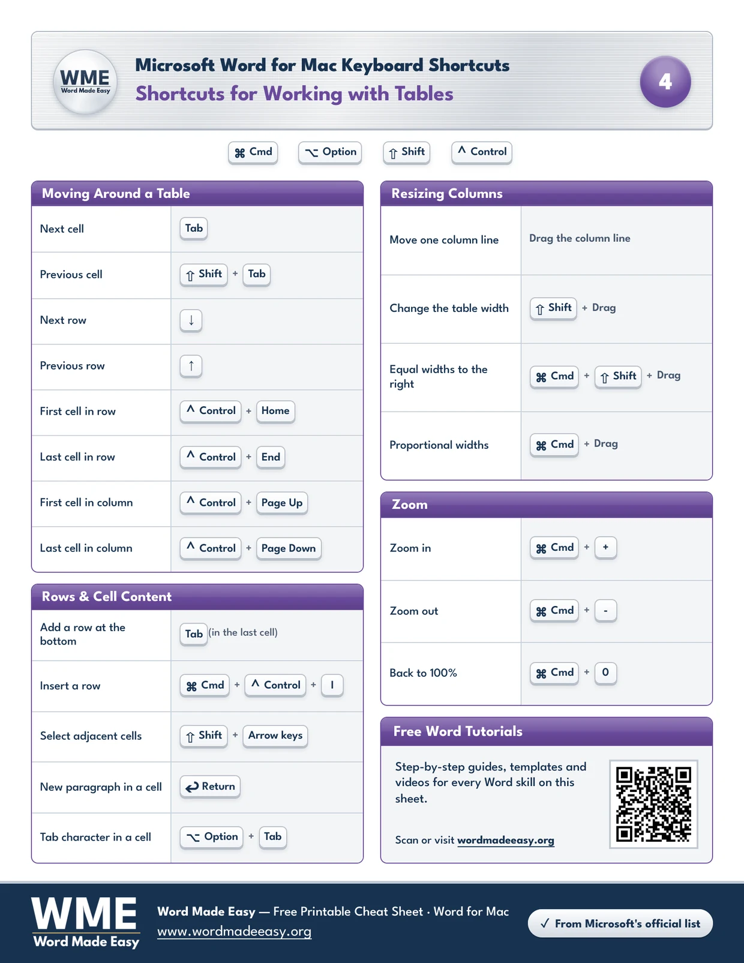
Task: Click the Insert a row label
Action: tap(70, 686)
